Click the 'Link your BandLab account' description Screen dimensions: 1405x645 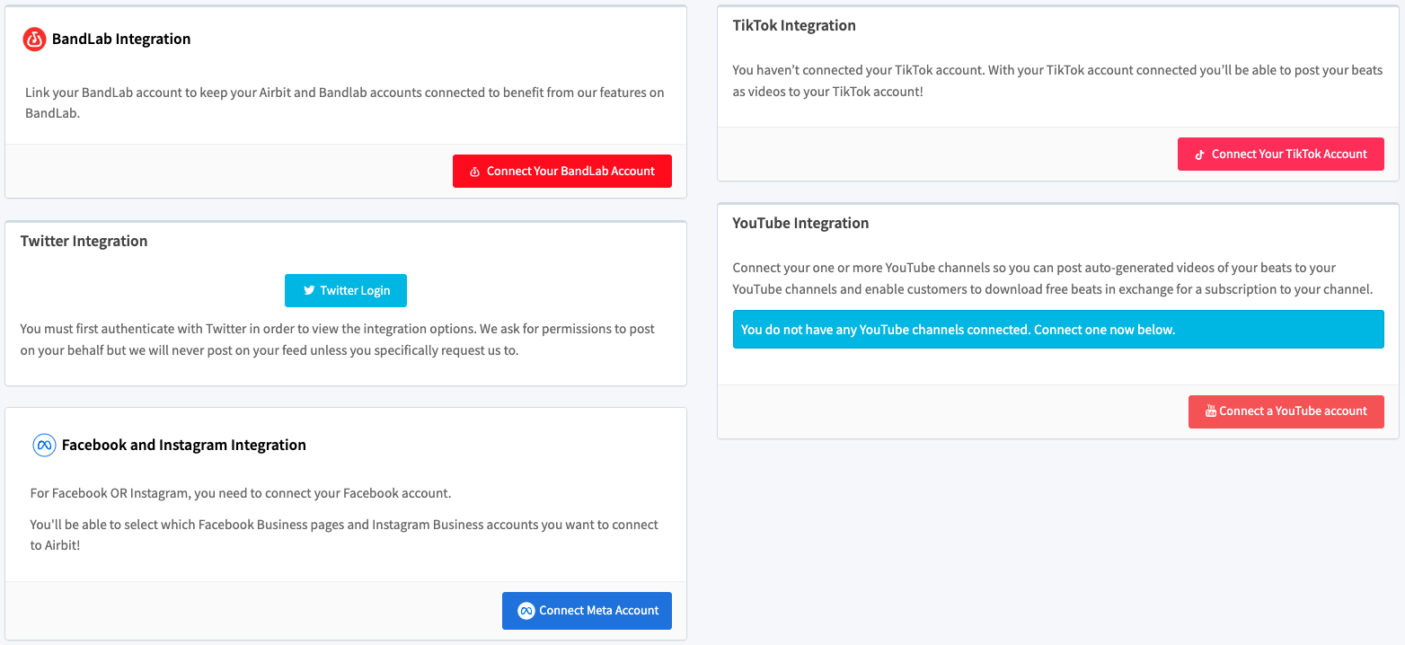(x=345, y=103)
